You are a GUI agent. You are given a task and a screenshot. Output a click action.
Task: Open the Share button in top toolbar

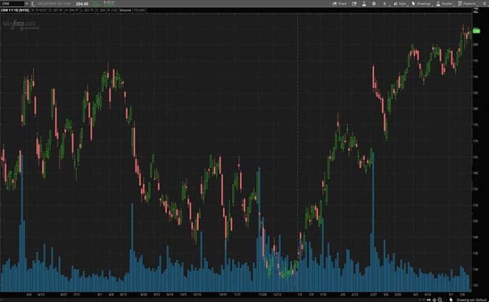point(340,3)
